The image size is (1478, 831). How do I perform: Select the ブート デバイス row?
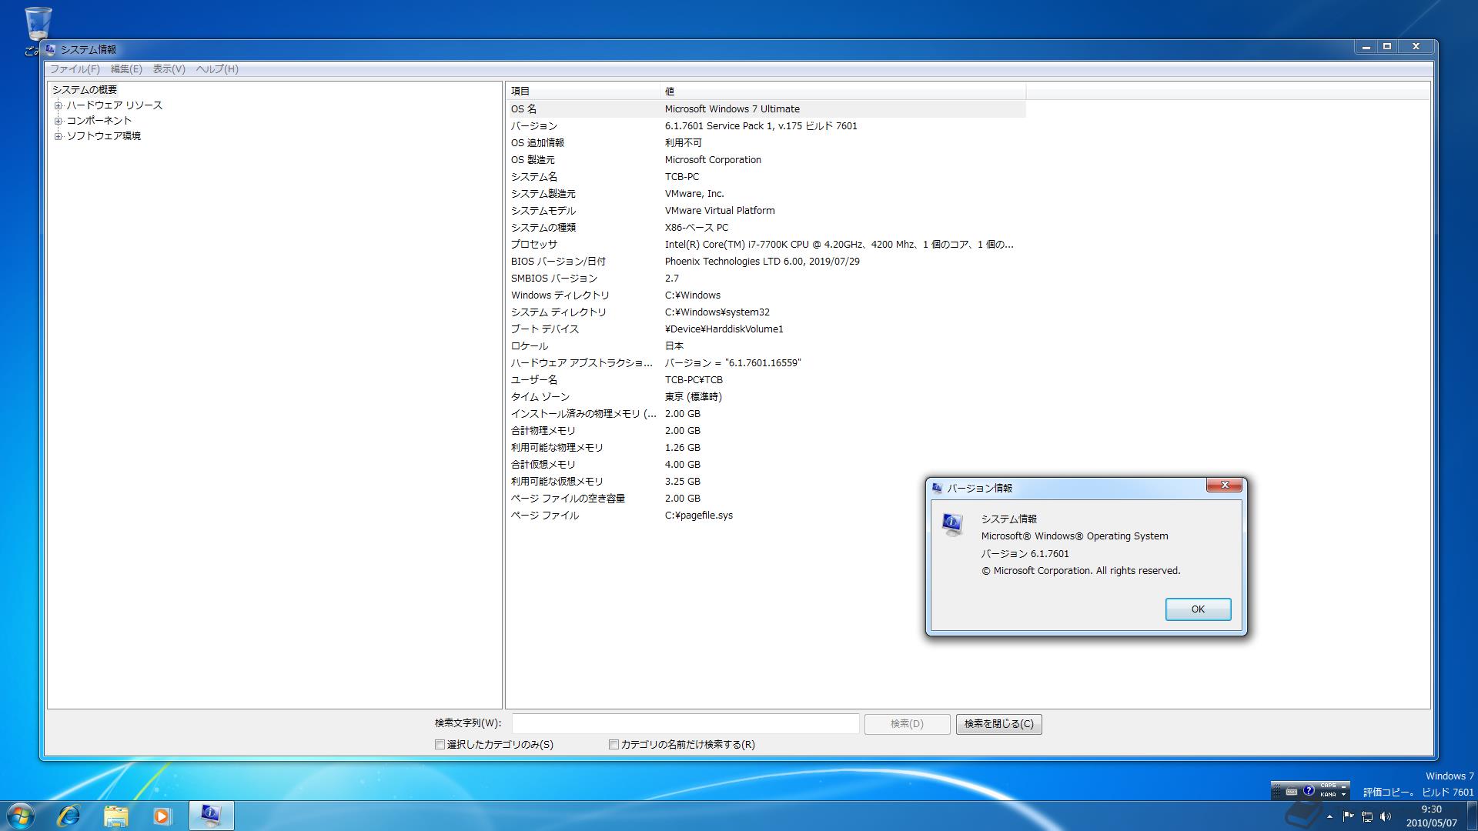tap(766, 329)
